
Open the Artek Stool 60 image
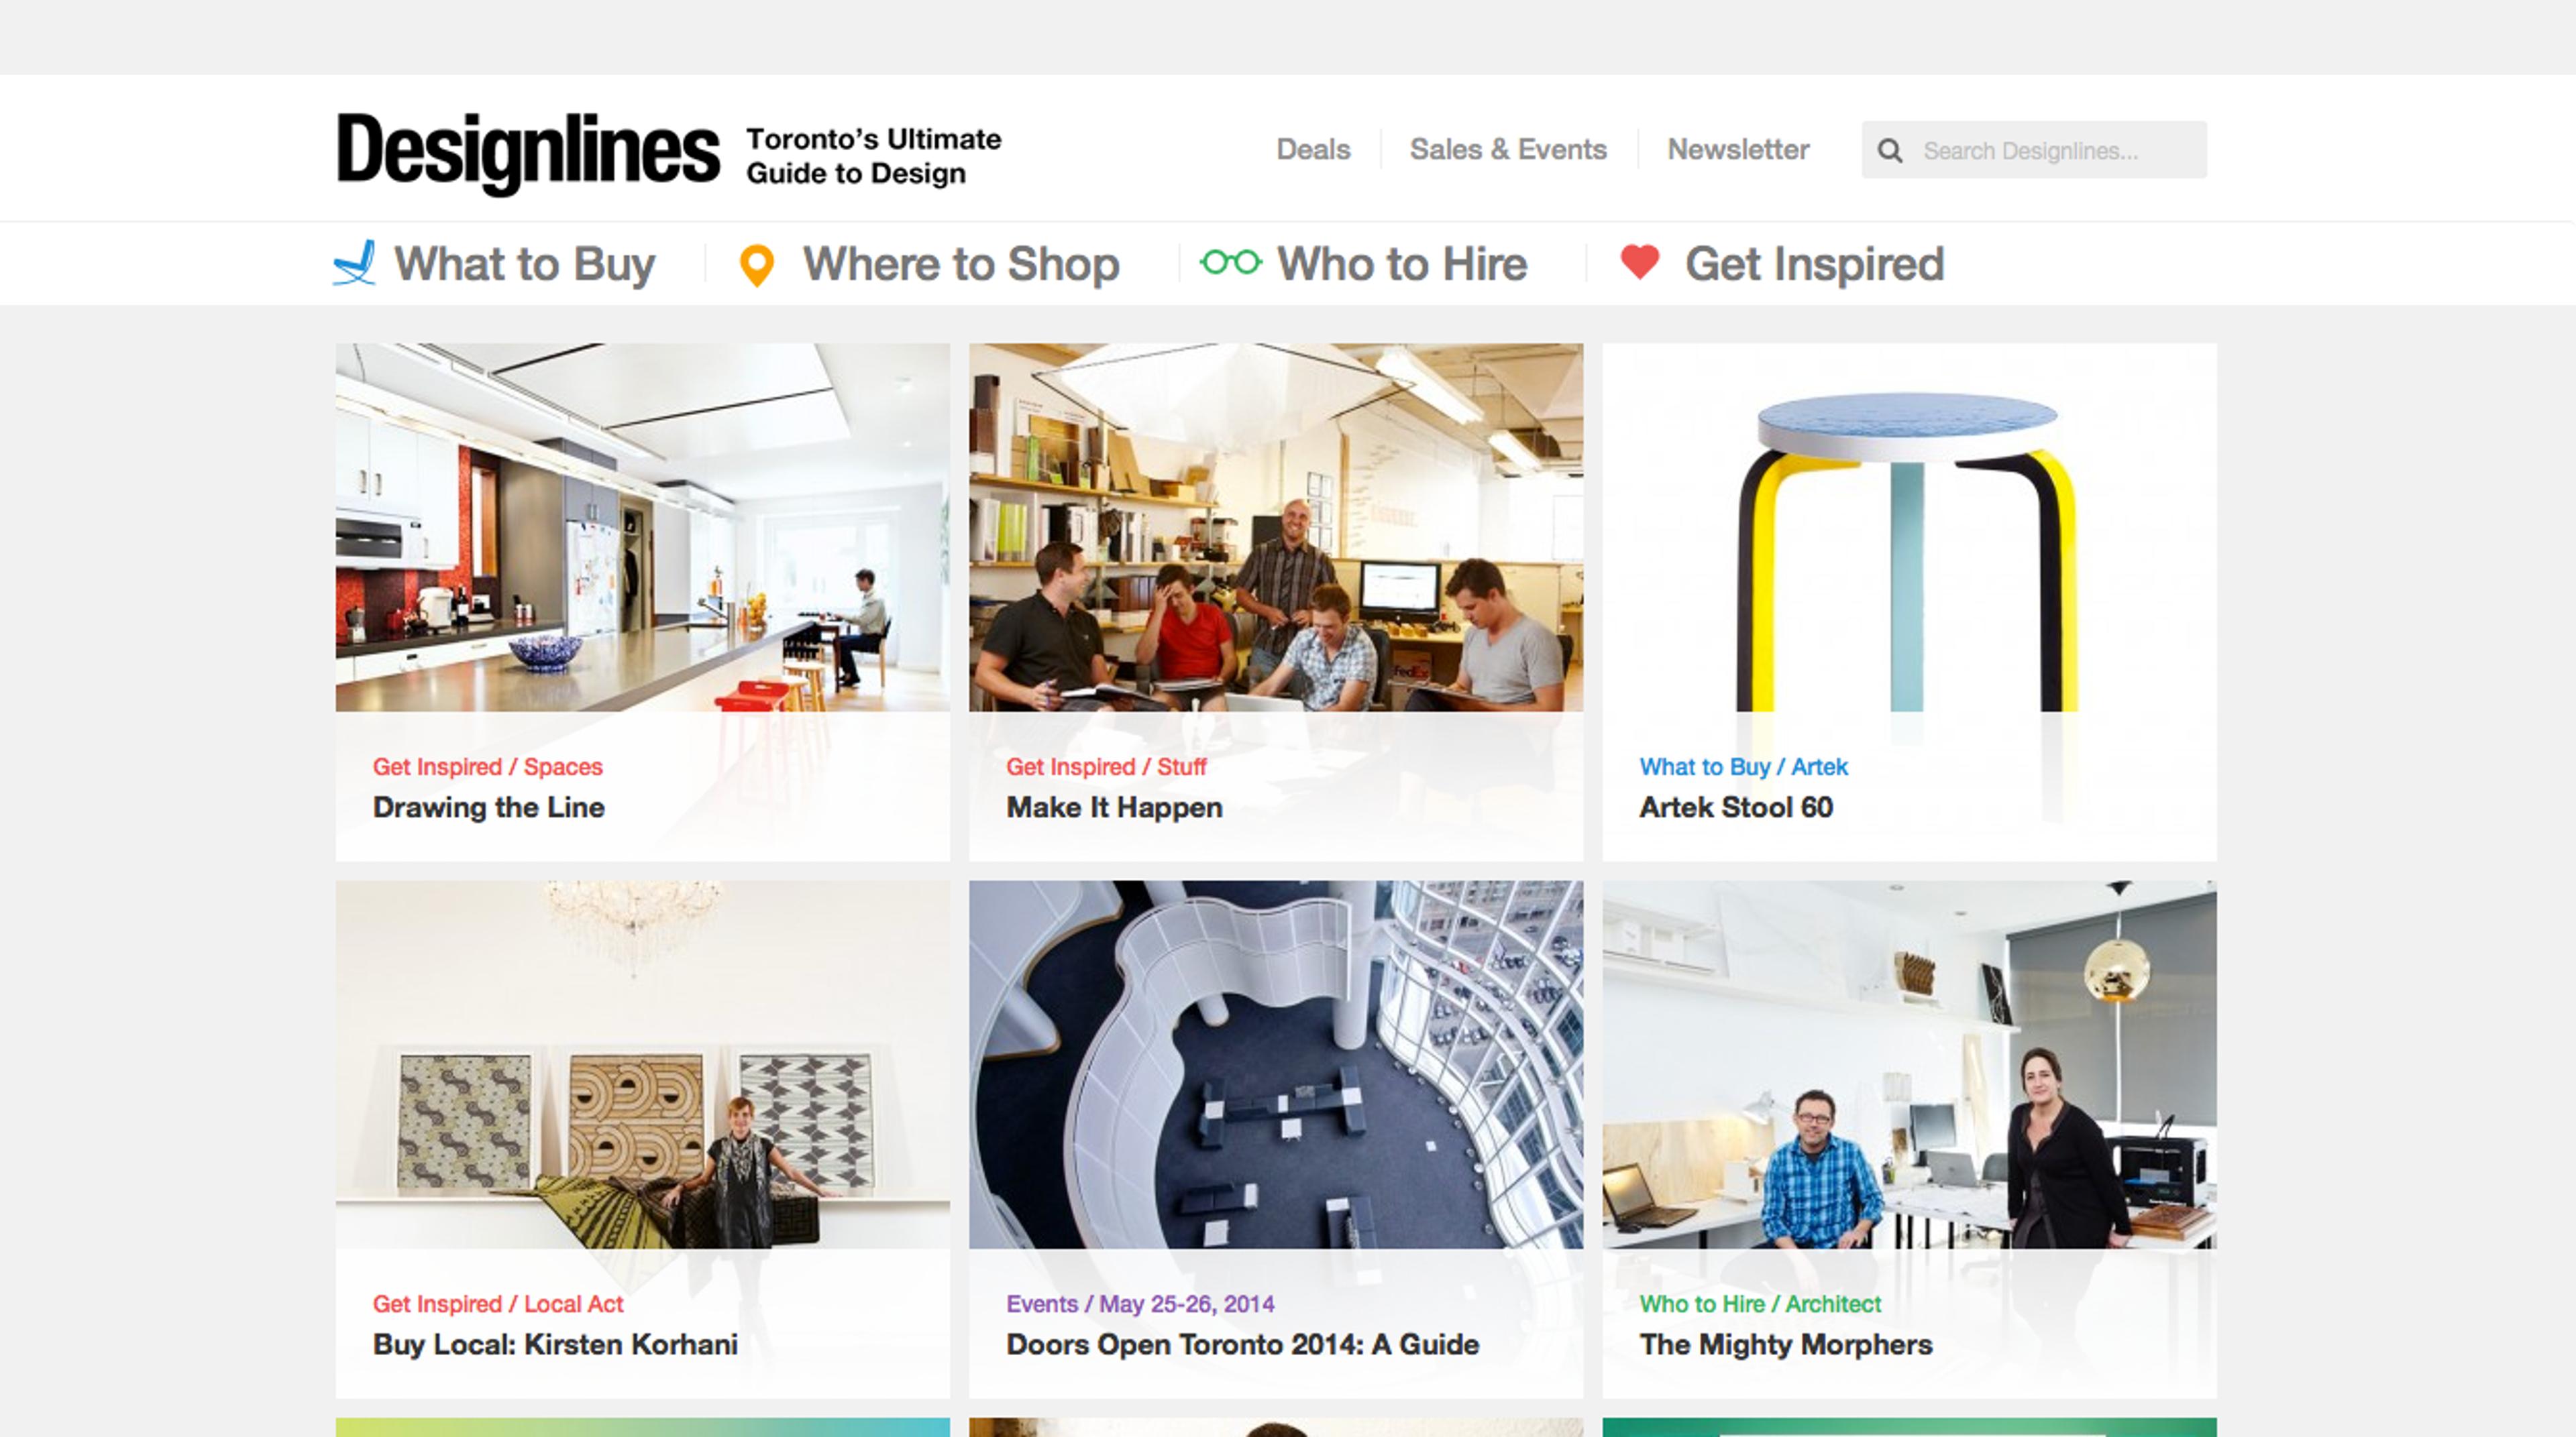click(x=1909, y=528)
